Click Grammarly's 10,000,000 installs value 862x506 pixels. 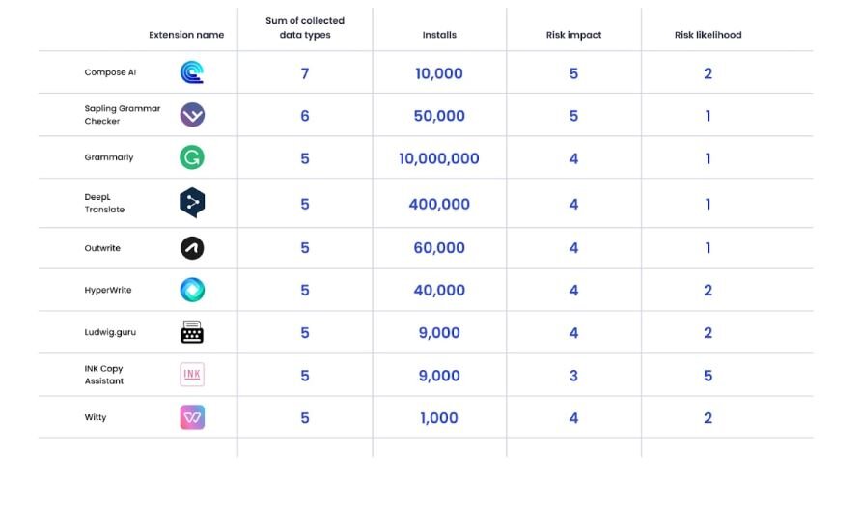439,158
